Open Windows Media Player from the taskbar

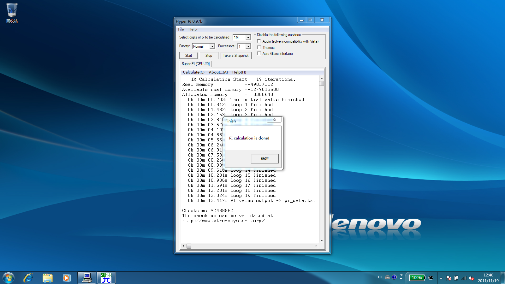pos(66,278)
